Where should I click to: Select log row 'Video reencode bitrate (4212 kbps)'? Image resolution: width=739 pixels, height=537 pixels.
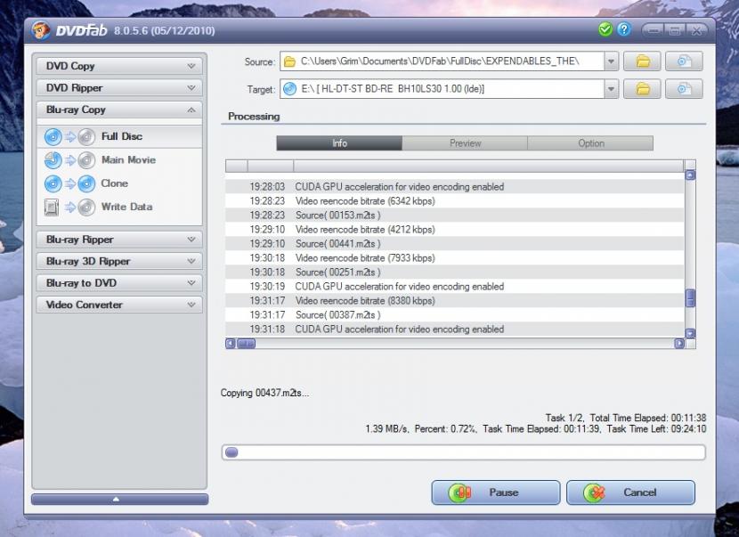tap(455, 230)
